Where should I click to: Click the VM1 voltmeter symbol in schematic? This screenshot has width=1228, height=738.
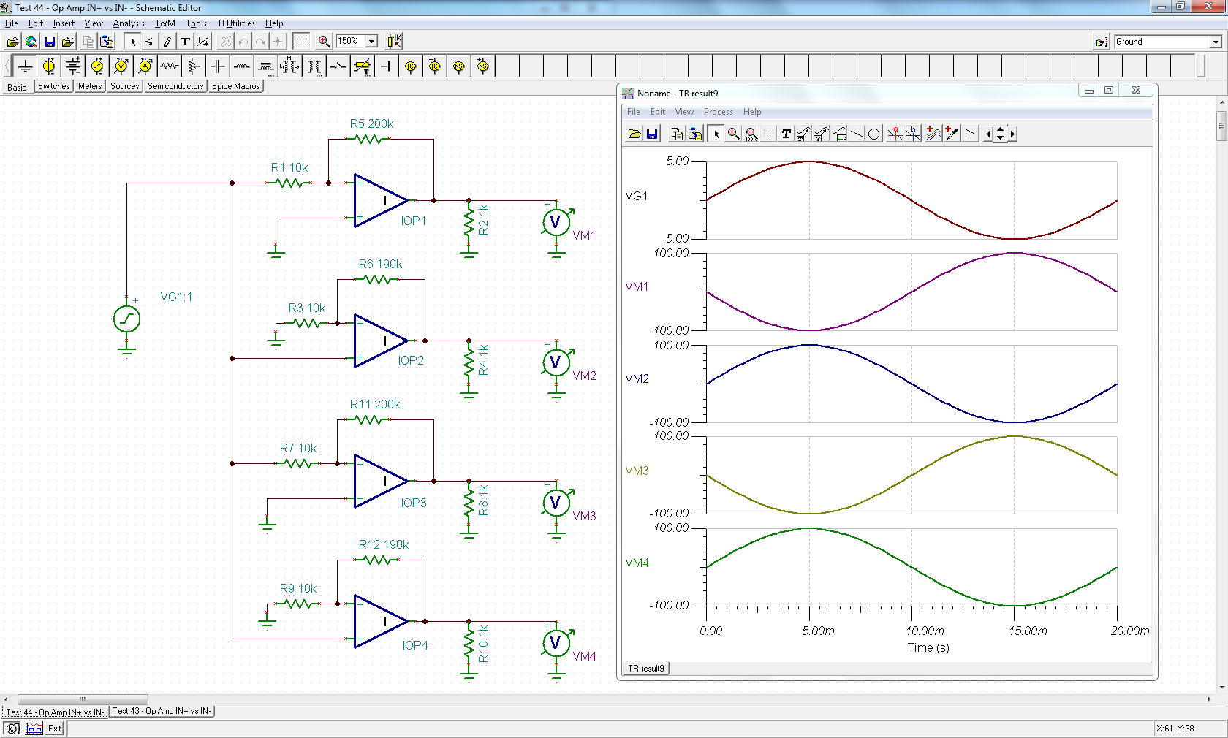tap(556, 222)
